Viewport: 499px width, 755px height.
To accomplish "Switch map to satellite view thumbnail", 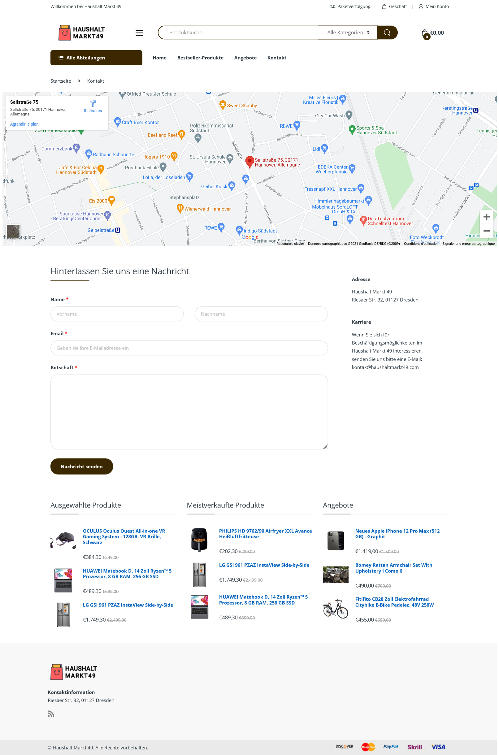I will click(x=13, y=231).
